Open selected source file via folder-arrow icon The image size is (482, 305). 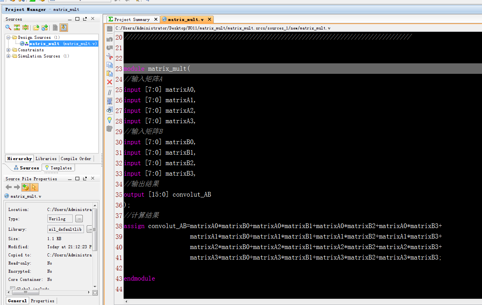[x=36, y=28]
